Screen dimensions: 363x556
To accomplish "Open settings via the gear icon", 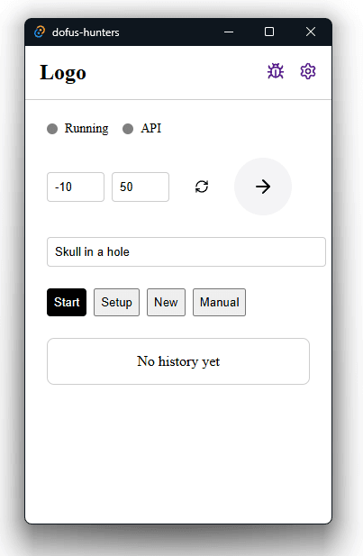I will click(308, 71).
